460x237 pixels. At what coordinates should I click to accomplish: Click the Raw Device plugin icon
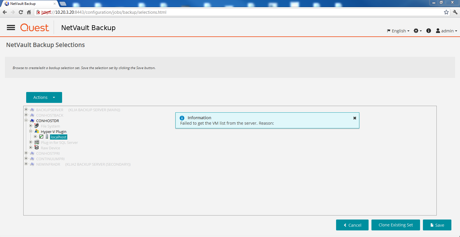click(x=37, y=148)
